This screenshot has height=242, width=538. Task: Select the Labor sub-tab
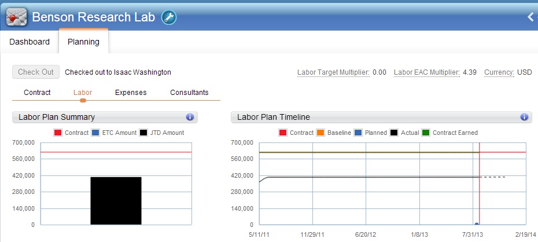pos(83,93)
